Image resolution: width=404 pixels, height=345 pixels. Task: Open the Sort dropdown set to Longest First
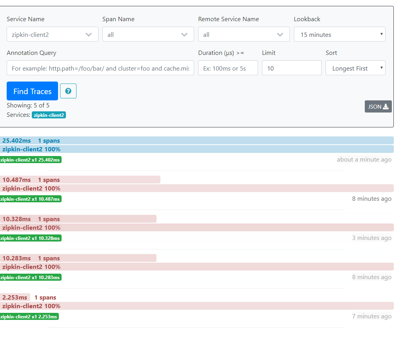click(355, 68)
